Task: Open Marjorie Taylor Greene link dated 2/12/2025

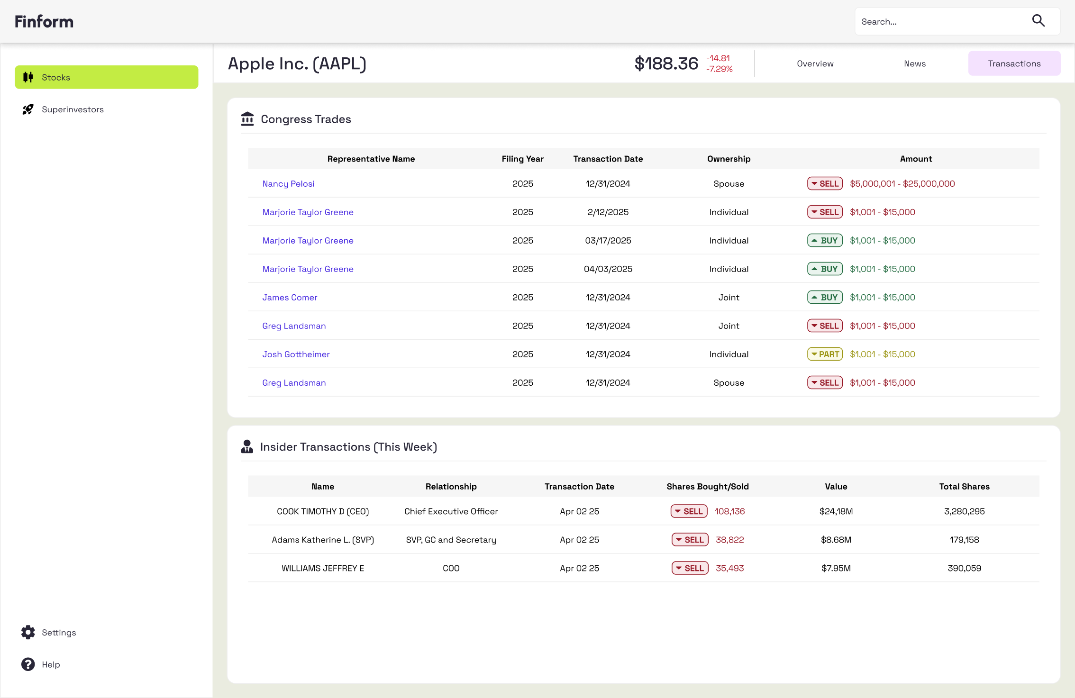Action: (x=308, y=212)
